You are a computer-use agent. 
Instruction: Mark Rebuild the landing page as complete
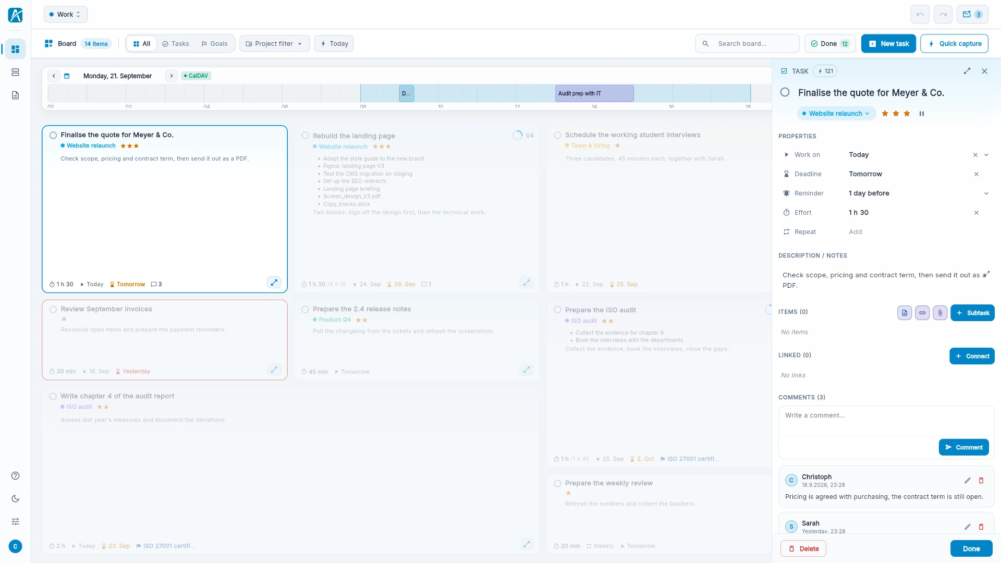[306, 136]
